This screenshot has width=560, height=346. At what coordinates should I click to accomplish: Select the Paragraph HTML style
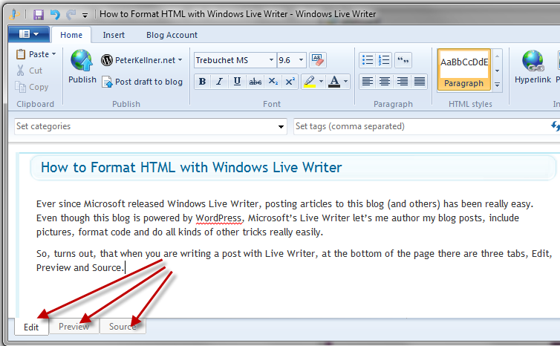point(463,70)
